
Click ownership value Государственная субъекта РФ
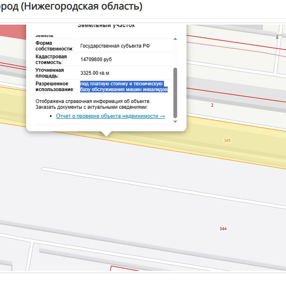point(115,46)
